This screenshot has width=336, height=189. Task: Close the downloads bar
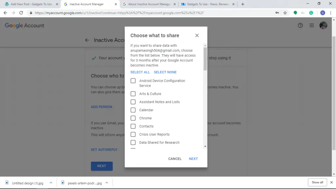(x=331, y=182)
